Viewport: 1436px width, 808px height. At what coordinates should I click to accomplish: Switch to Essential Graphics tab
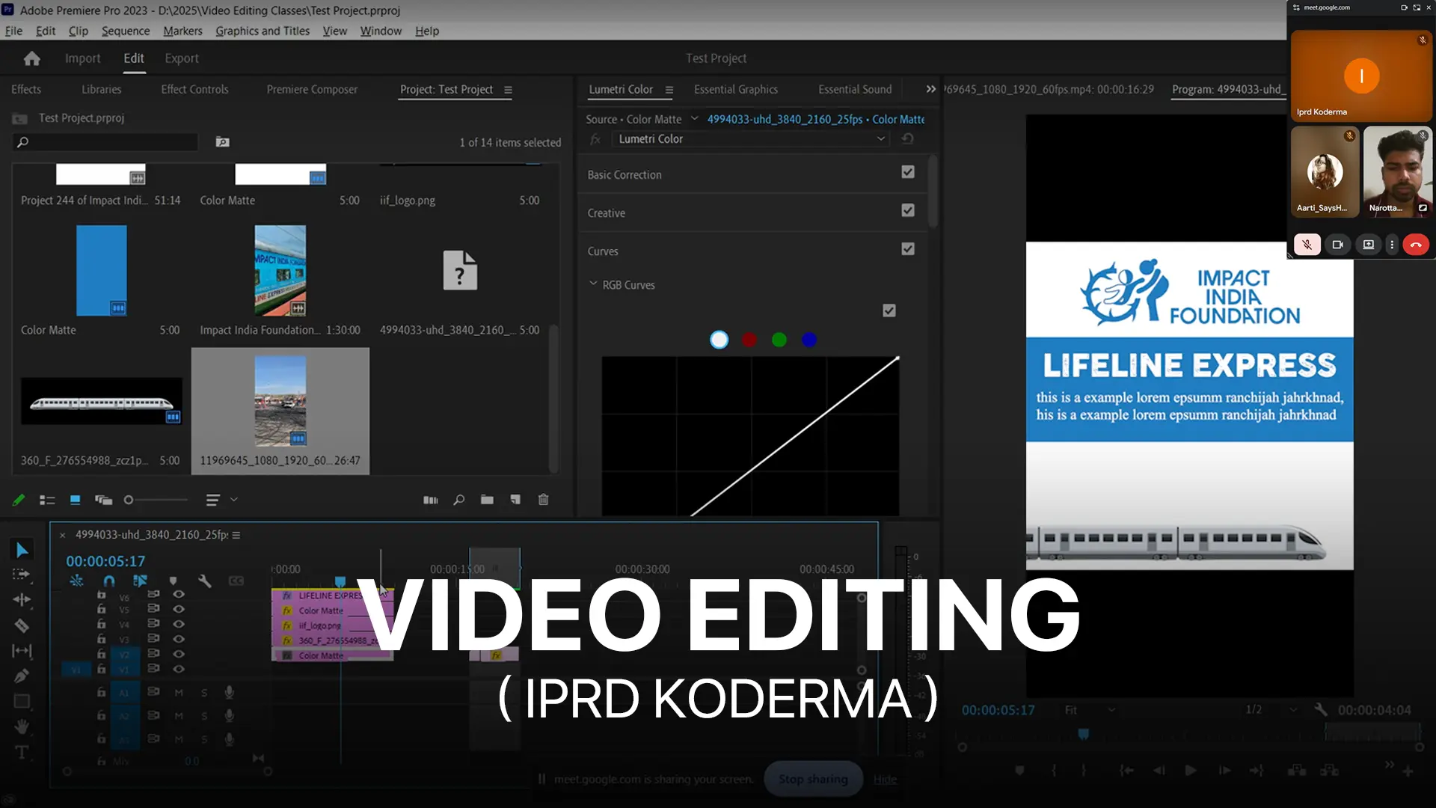736,89
